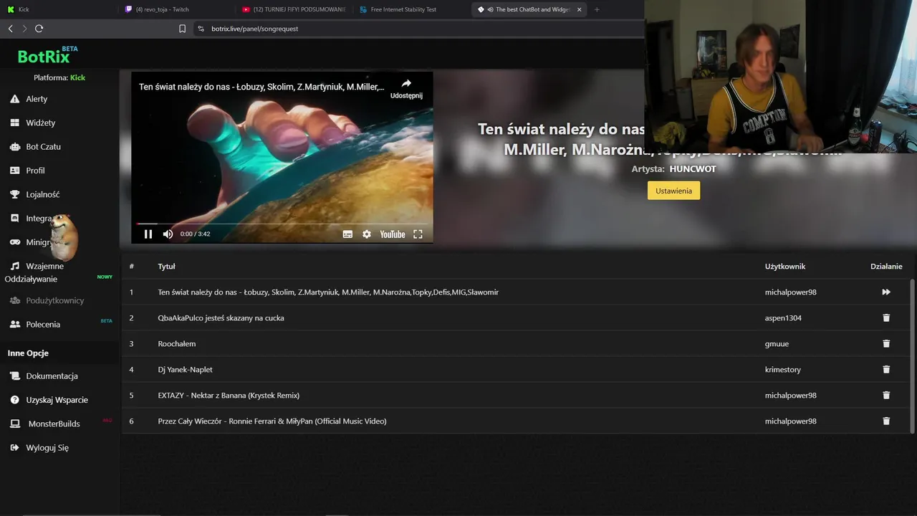Click the Ustawienia button
Image resolution: width=917 pixels, height=516 pixels.
673,191
